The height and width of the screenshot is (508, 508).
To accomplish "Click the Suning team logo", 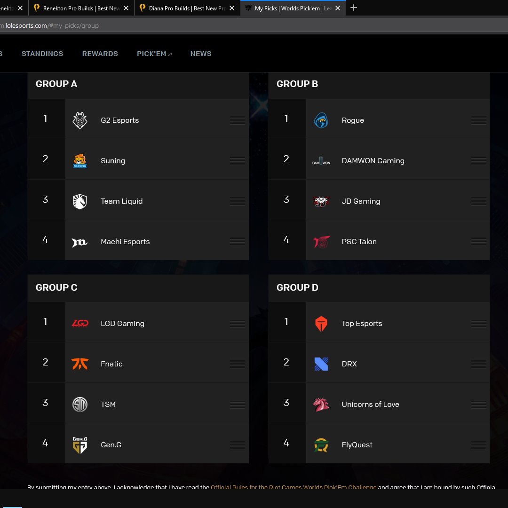I will point(79,161).
